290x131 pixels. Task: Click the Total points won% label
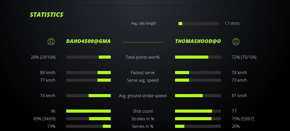pos(143,57)
